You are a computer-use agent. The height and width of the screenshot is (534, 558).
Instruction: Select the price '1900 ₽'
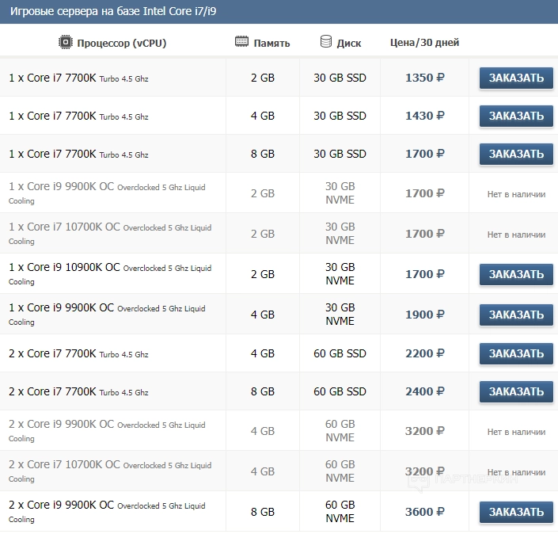pos(425,315)
